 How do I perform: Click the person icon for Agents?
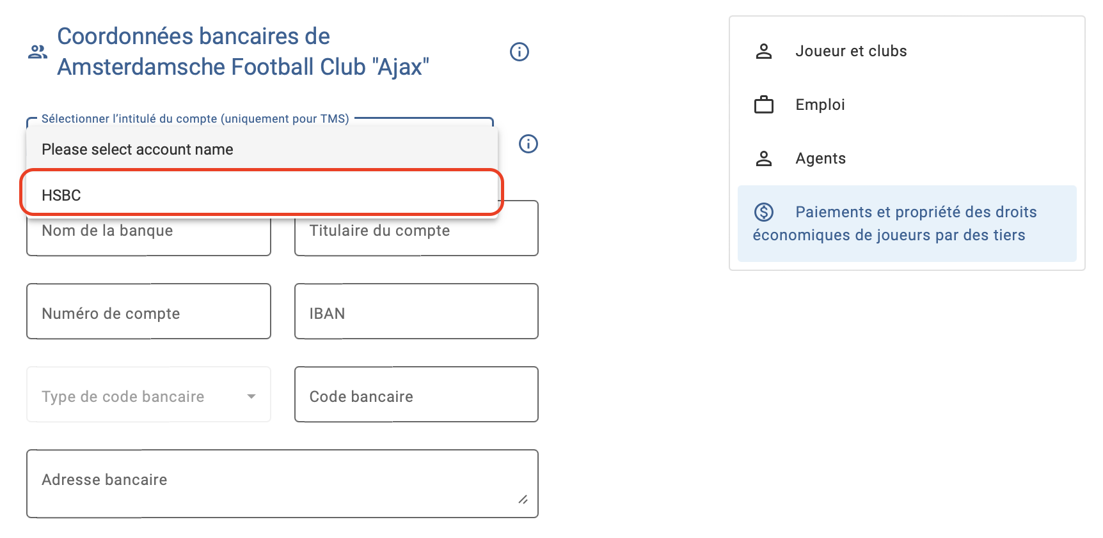pyautogui.click(x=763, y=158)
